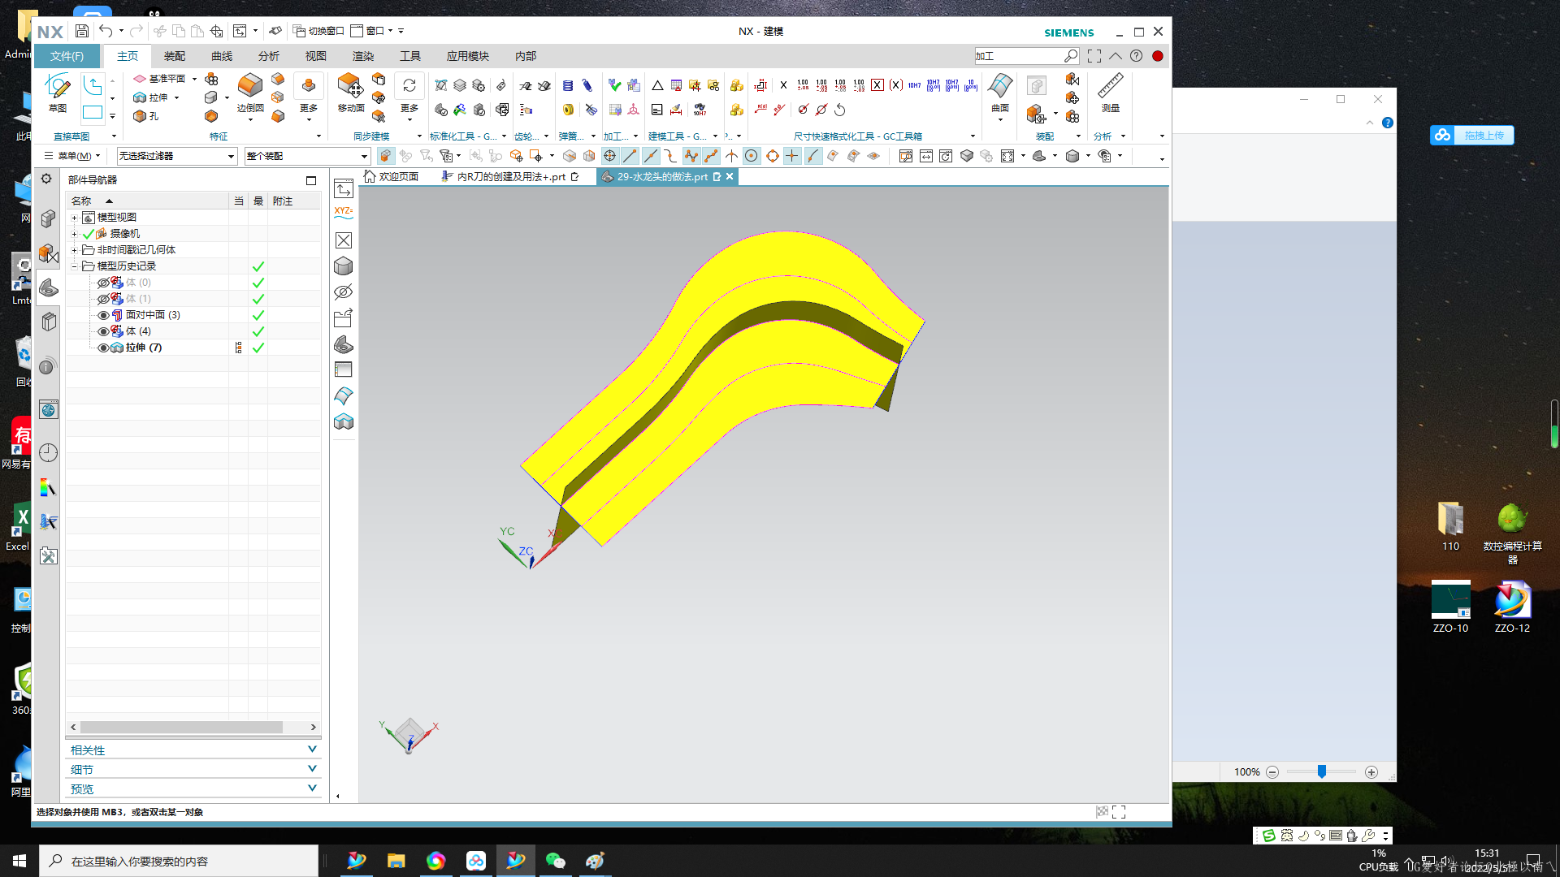The width and height of the screenshot is (1560, 877).
Task: Expand the 相关性 panel section
Action: (193, 750)
